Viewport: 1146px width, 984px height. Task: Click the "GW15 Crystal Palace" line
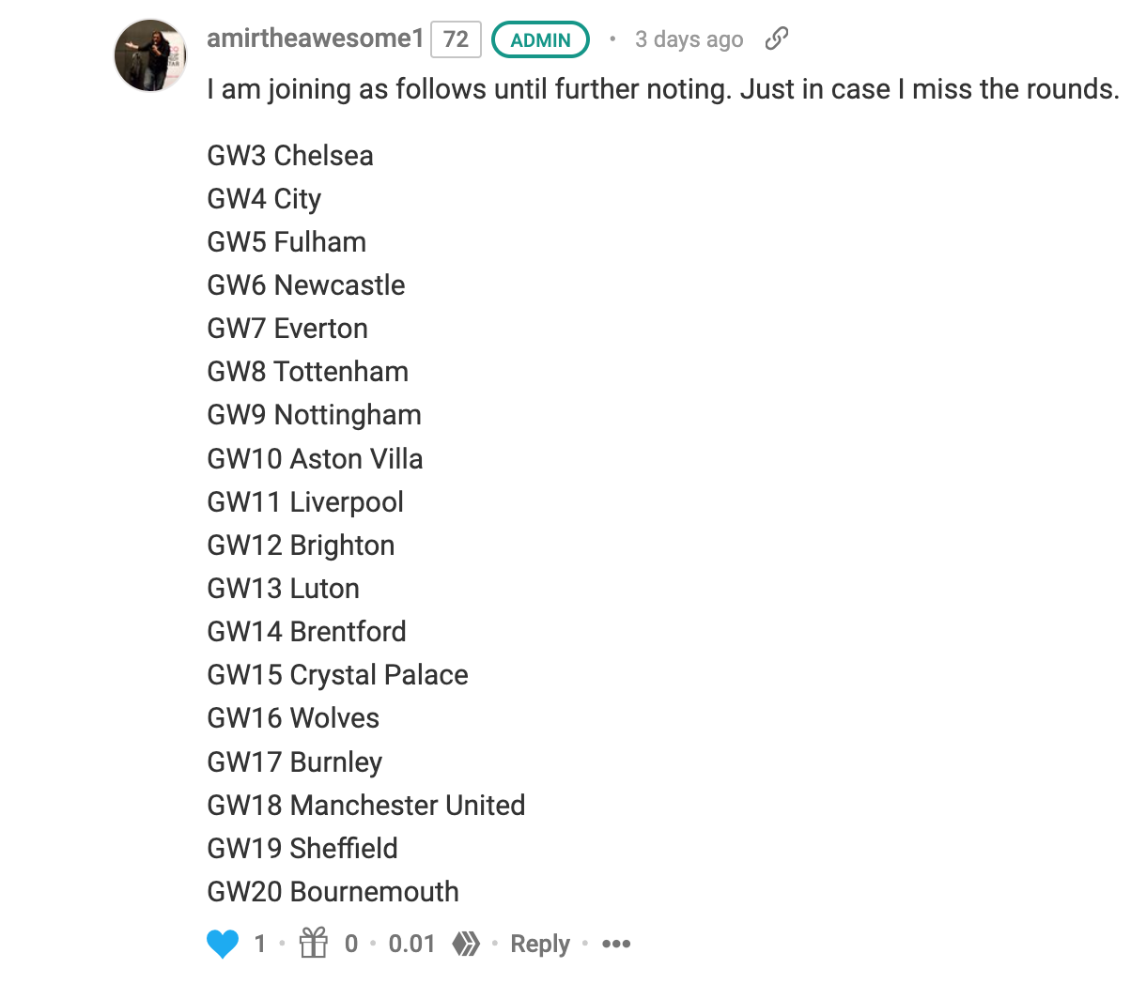tap(337, 675)
